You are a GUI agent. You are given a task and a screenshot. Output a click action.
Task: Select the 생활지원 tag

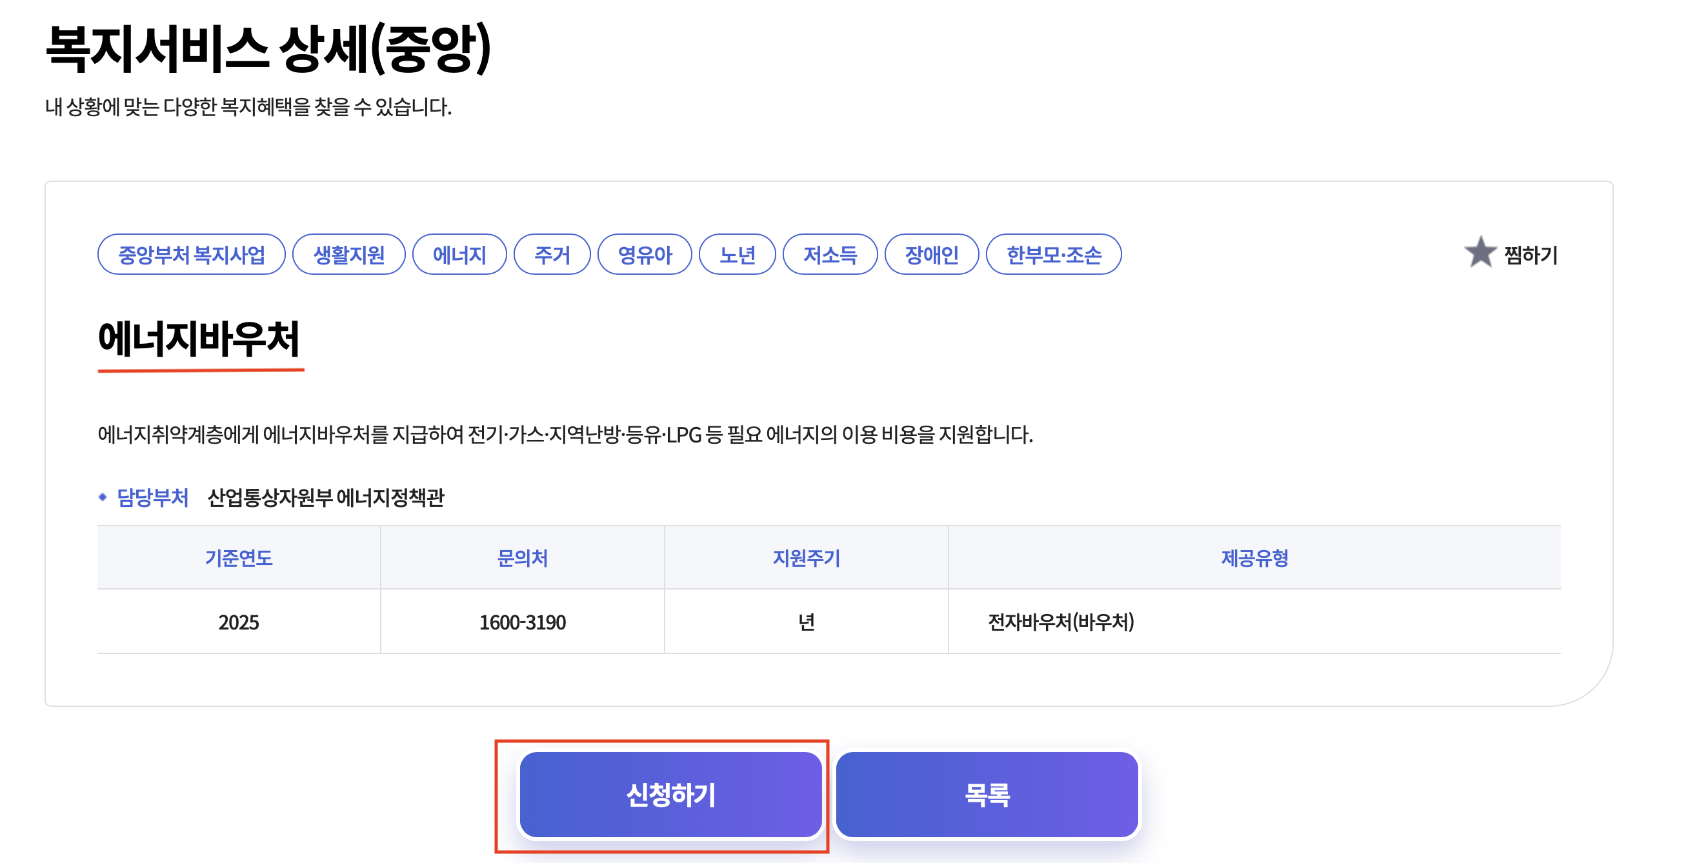348,254
